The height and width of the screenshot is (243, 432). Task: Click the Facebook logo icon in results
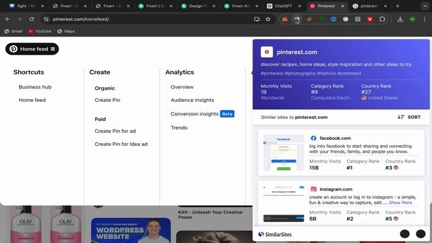coord(313,138)
